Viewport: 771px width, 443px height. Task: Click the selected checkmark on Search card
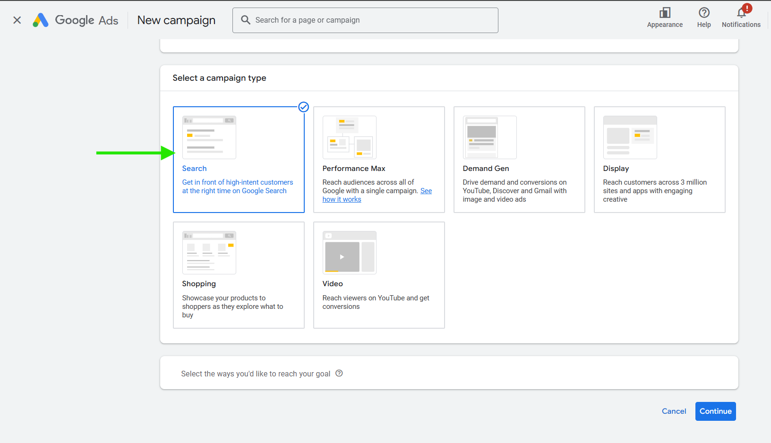[x=303, y=107]
